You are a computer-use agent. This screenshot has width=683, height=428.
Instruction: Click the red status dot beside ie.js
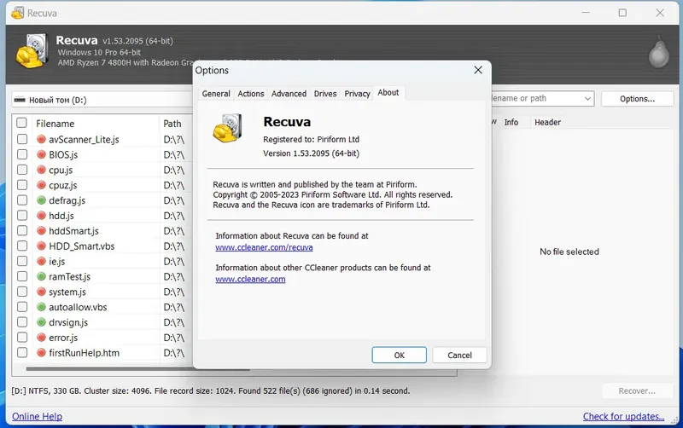pyautogui.click(x=41, y=261)
